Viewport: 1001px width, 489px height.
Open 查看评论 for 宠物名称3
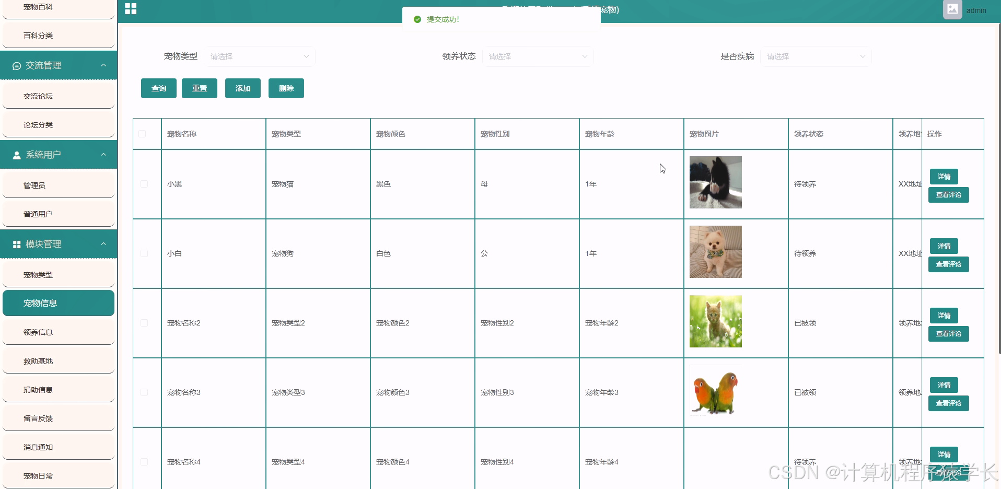tap(949, 403)
